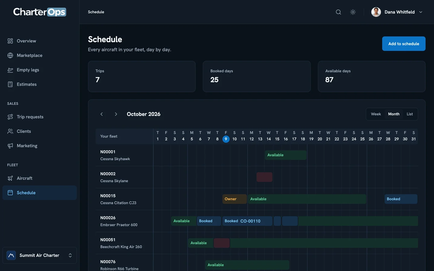Go to Marketing
The image size is (434, 271).
[x=39, y=146]
